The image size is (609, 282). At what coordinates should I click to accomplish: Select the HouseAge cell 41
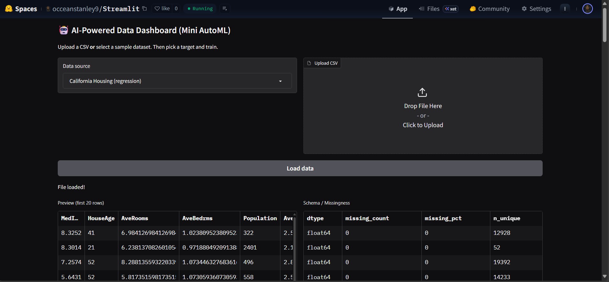[101, 233]
